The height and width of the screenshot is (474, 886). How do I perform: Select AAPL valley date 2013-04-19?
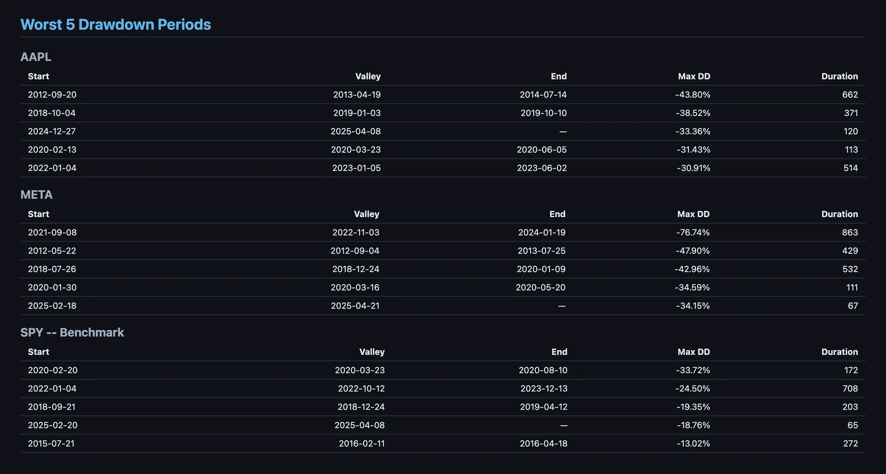(357, 95)
